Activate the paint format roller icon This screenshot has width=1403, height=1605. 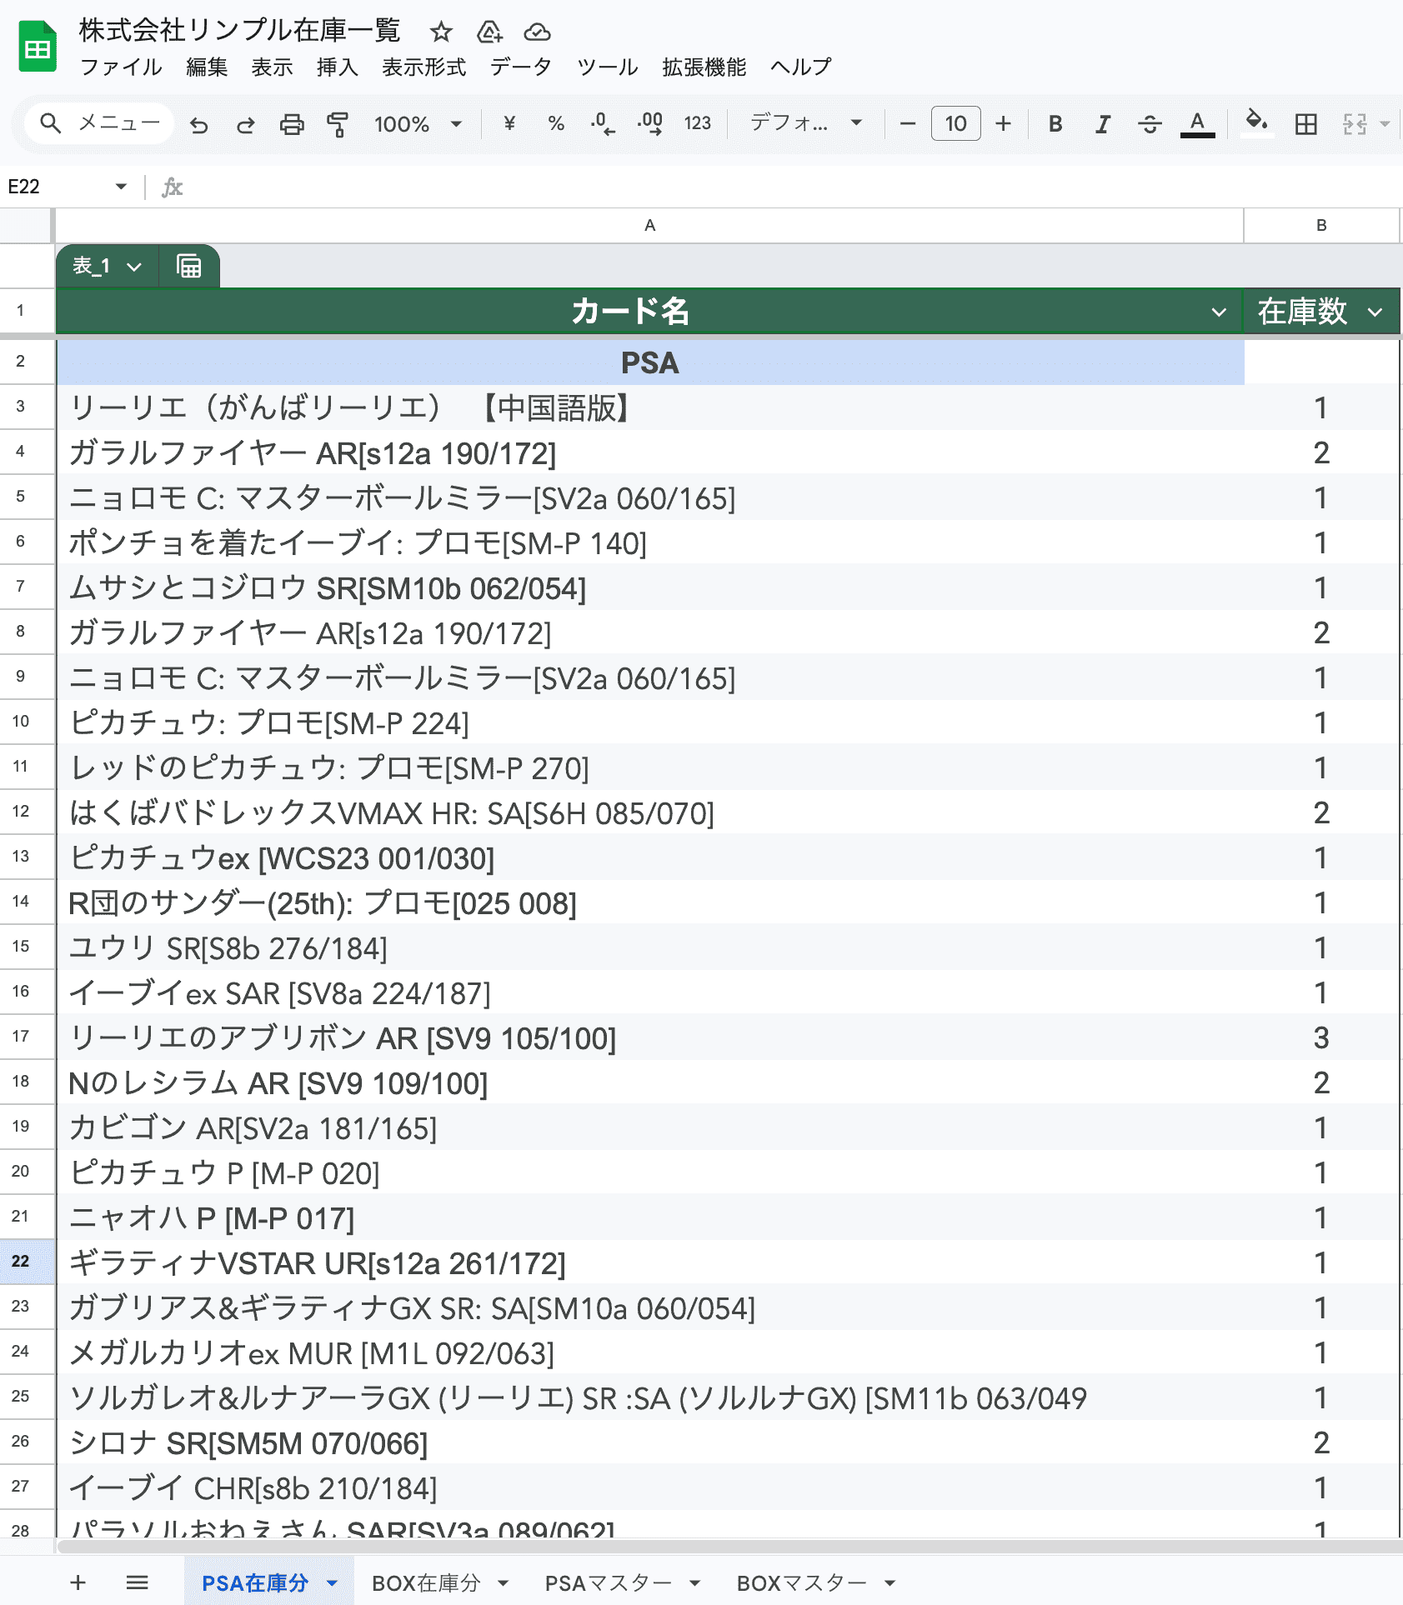(338, 124)
